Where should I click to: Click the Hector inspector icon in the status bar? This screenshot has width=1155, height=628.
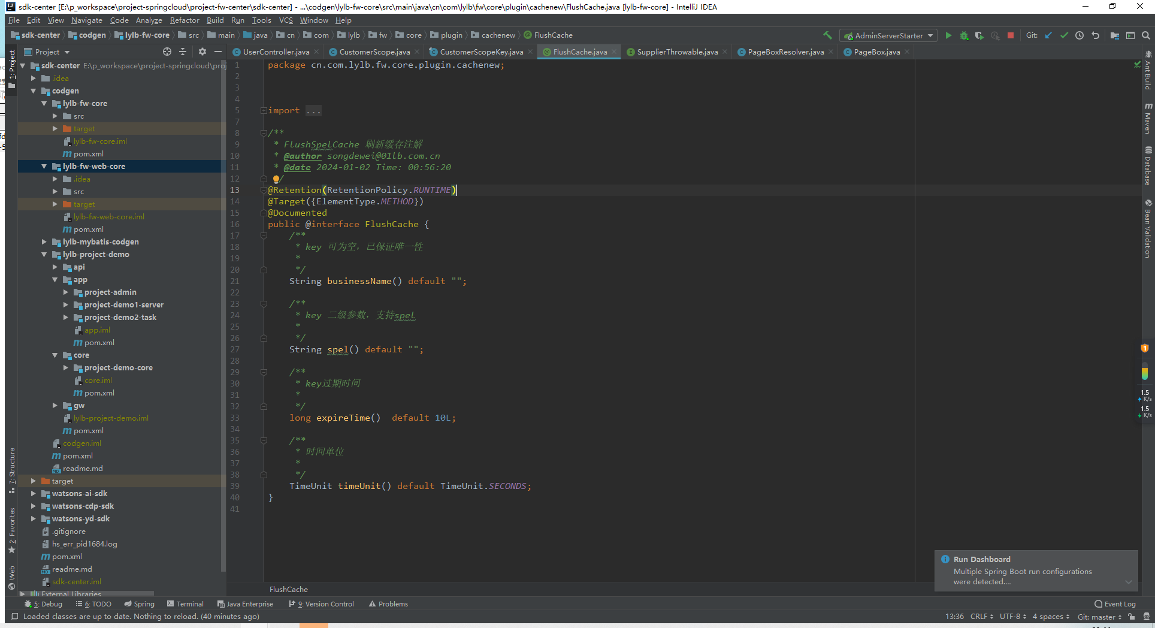(x=1146, y=617)
